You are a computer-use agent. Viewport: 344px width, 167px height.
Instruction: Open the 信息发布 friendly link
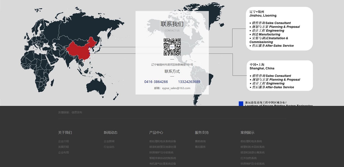click(77, 112)
